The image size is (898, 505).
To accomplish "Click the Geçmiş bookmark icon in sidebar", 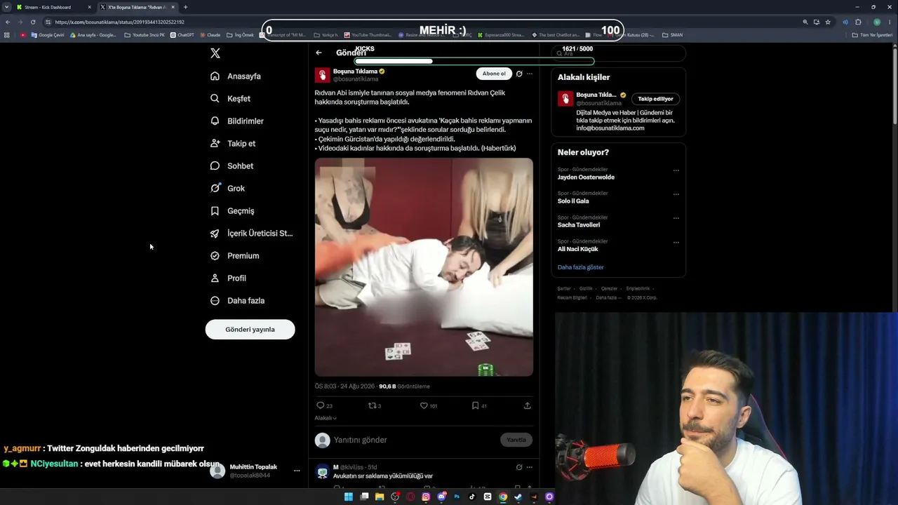I will pyautogui.click(x=215, y=211).
